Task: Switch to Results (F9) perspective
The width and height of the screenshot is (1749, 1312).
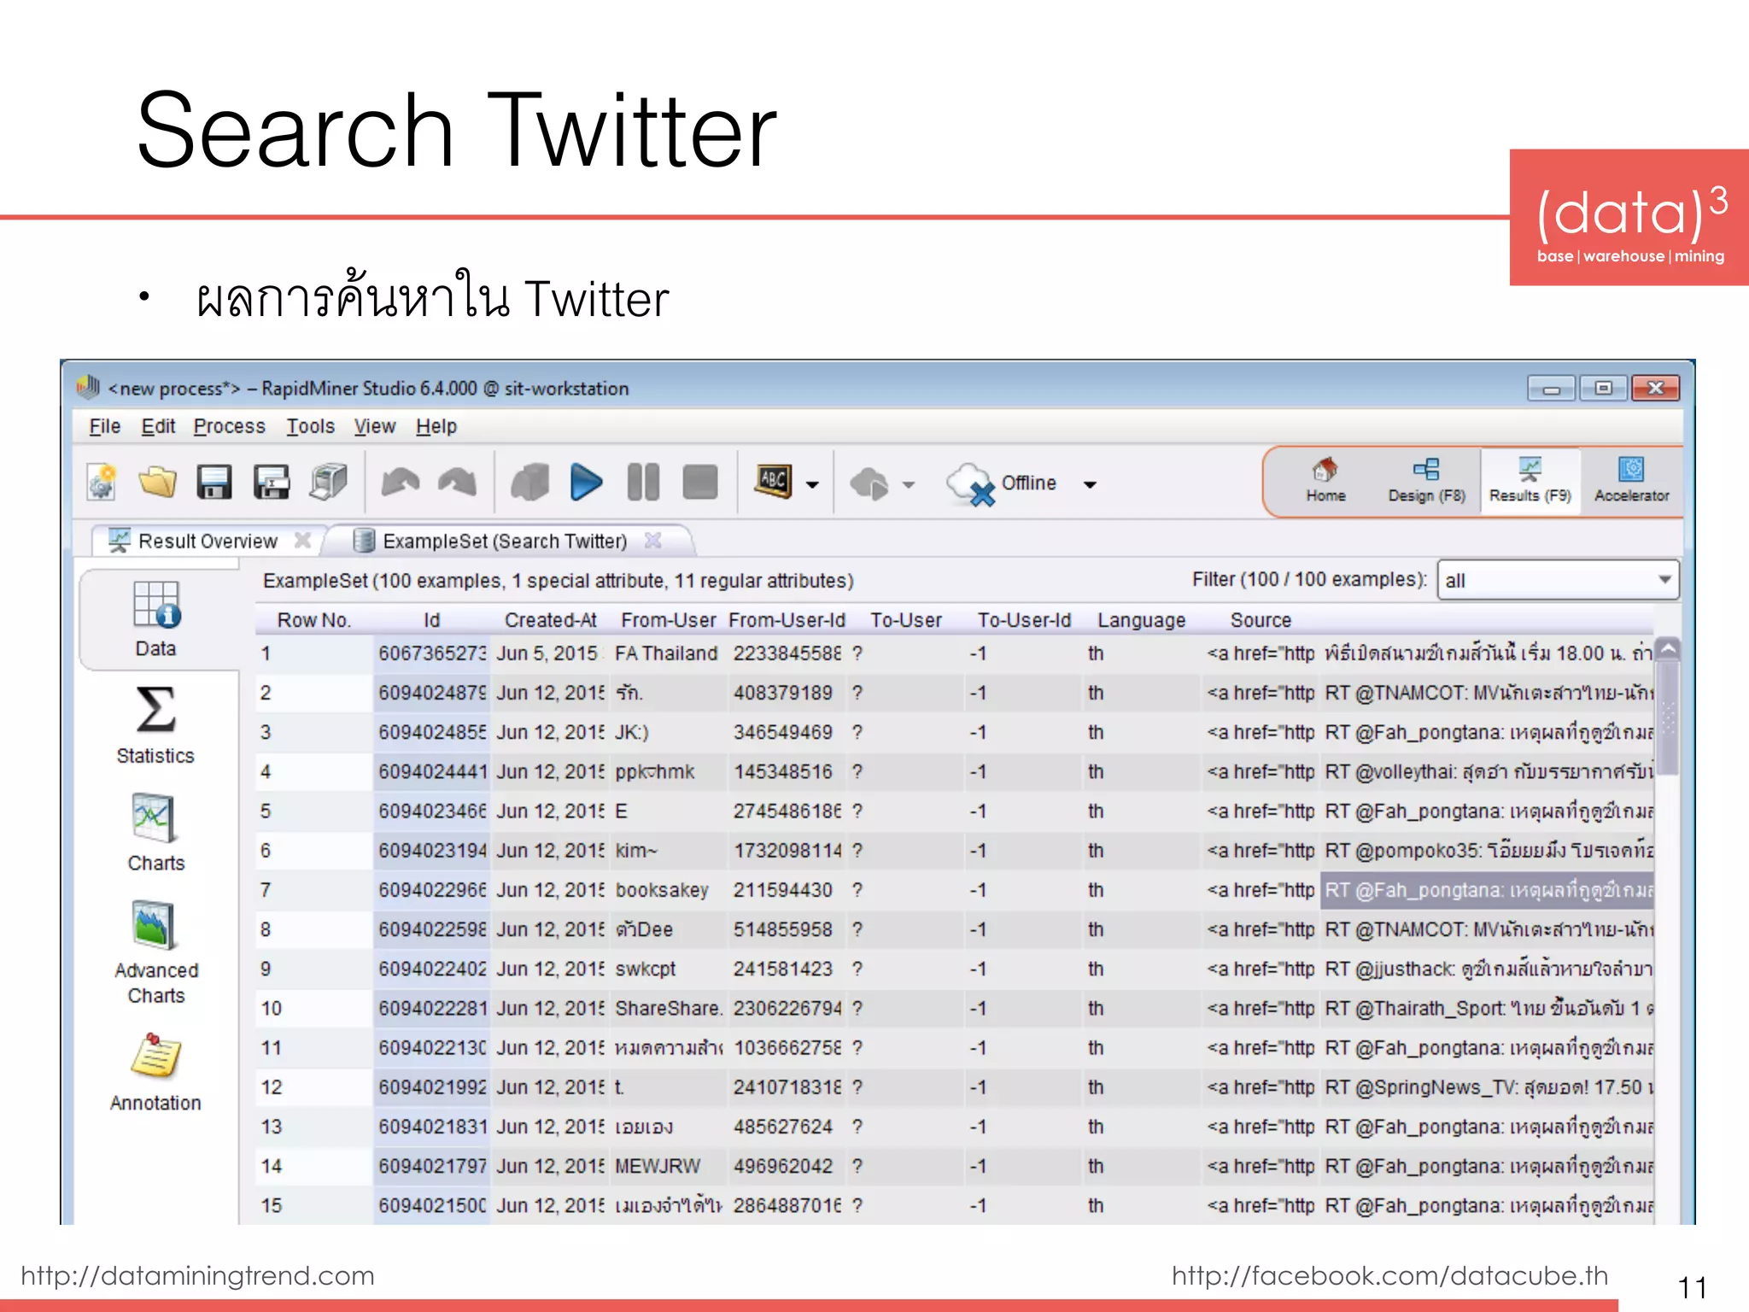Action: 1530,481
